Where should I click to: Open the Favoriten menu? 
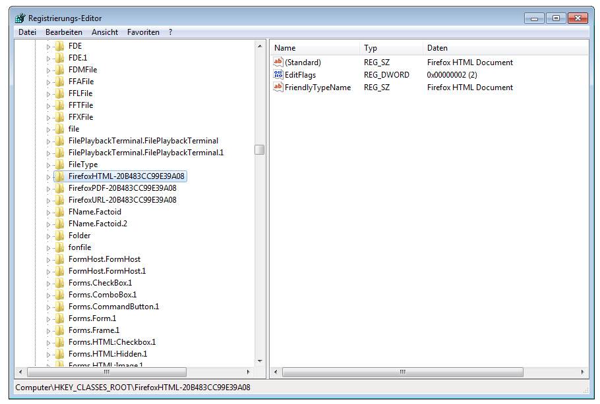(x=143, y=32)
